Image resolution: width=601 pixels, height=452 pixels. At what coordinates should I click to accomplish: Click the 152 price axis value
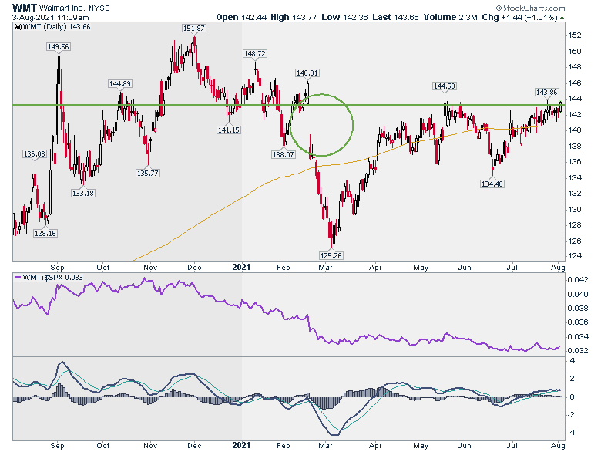(575, 35)
